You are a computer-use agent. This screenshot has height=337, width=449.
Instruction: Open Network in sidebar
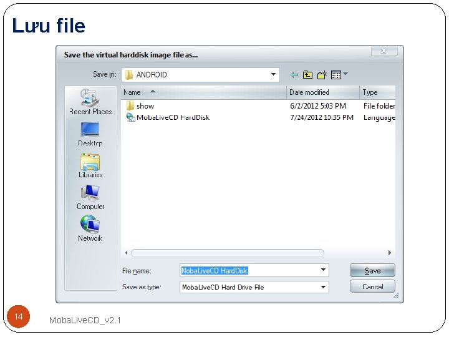click(x=90, y=228)
